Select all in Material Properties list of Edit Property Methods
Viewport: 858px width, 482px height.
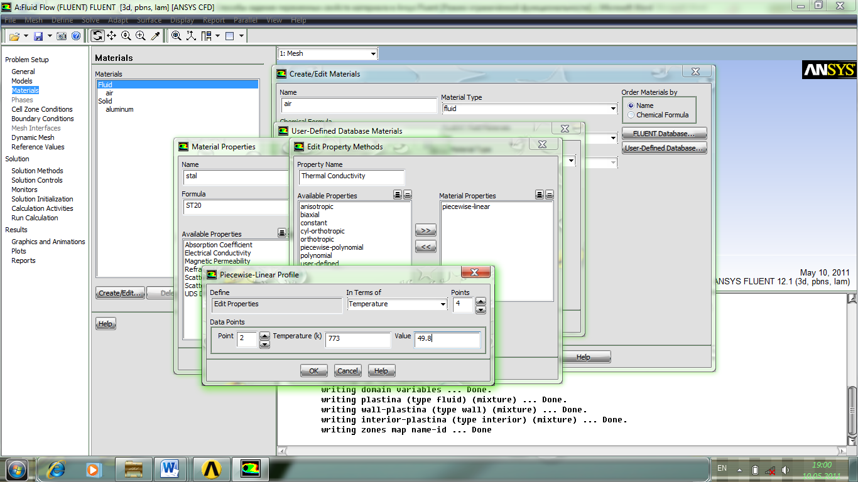click(x=540, y=195)
